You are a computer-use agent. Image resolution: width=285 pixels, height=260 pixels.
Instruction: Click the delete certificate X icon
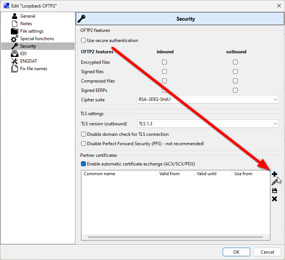tap(274, 199)
